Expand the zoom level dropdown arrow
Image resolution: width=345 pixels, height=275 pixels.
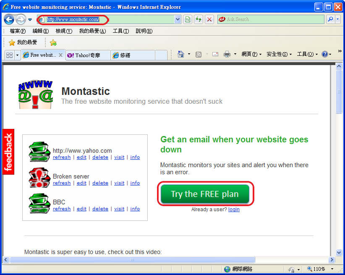pos(332,269)
